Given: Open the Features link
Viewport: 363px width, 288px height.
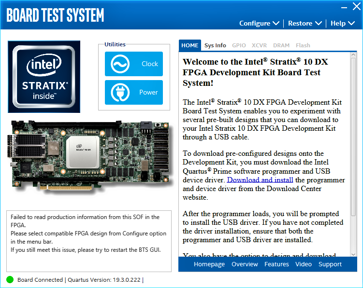Looking at the screenshot, I should (x=276, y=264).
